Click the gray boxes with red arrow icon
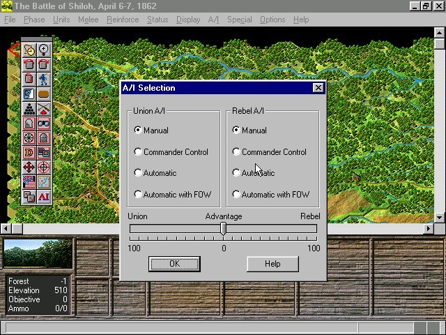Screen dimensions: 446x335 [29, 197]
